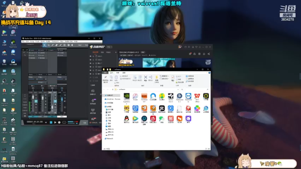Open the dropdown beside the streaming app logo
Image resolution: width=301 pixels, height=169 pixels.
coord(109,47)
